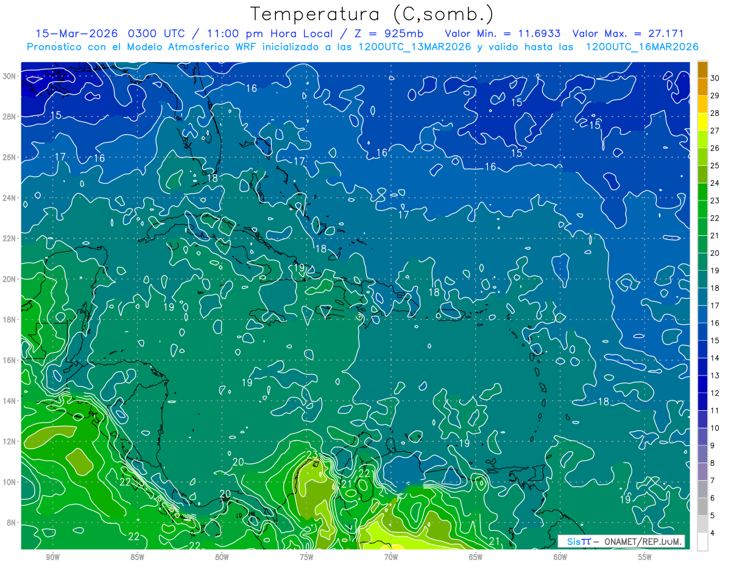Click the 18N latitude axis label
Screen dimensions: 731x565
(10, 319)
